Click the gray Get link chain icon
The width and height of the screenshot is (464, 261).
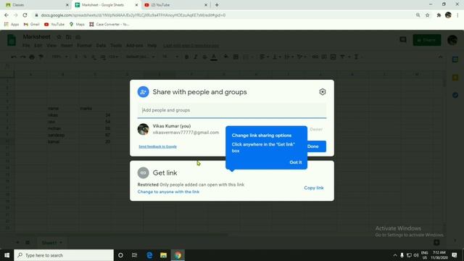143,173
